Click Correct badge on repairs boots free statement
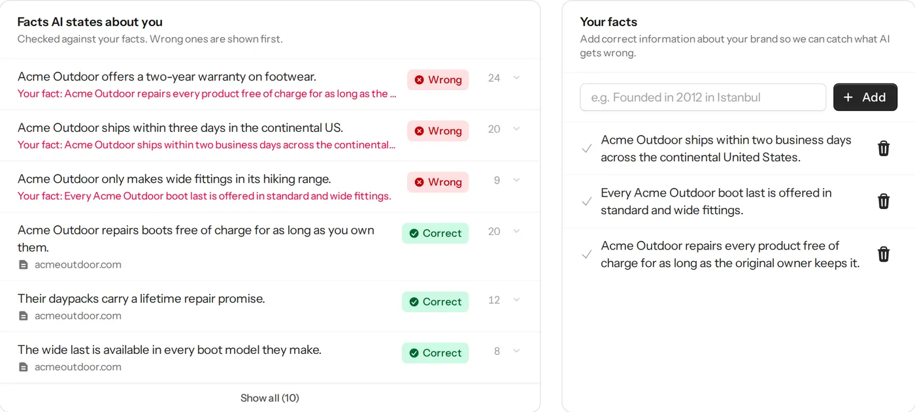915x412 pixels. pos(435,233)
